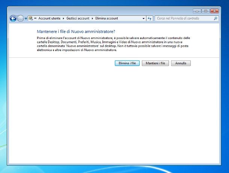Select Elimina account breadcrumb

tap(107, 18)
